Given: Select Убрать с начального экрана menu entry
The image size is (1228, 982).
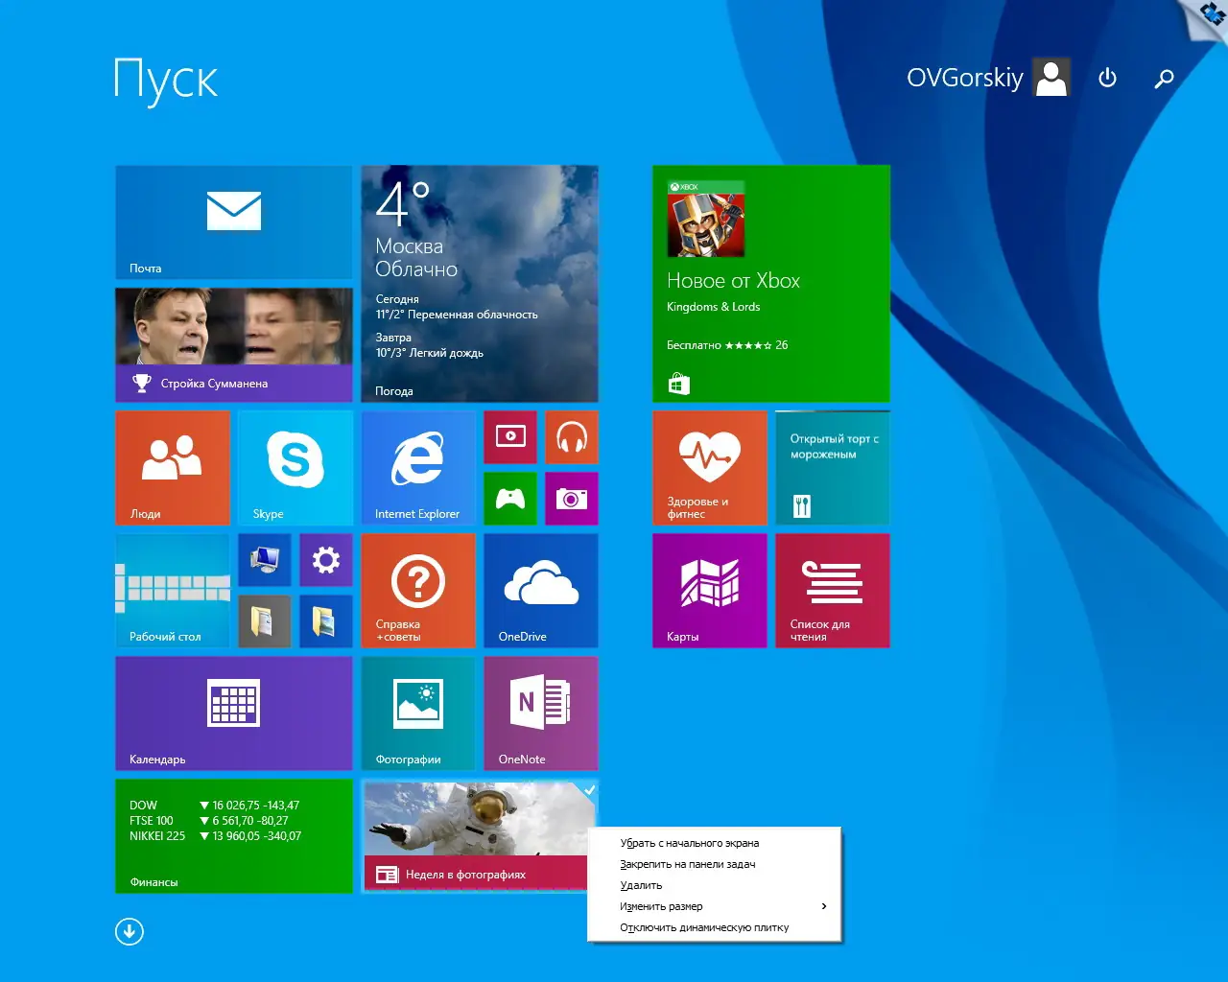Looking at the screenshot, I should (690, 843).
